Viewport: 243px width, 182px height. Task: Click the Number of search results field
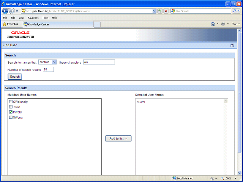tap(48, 69)
